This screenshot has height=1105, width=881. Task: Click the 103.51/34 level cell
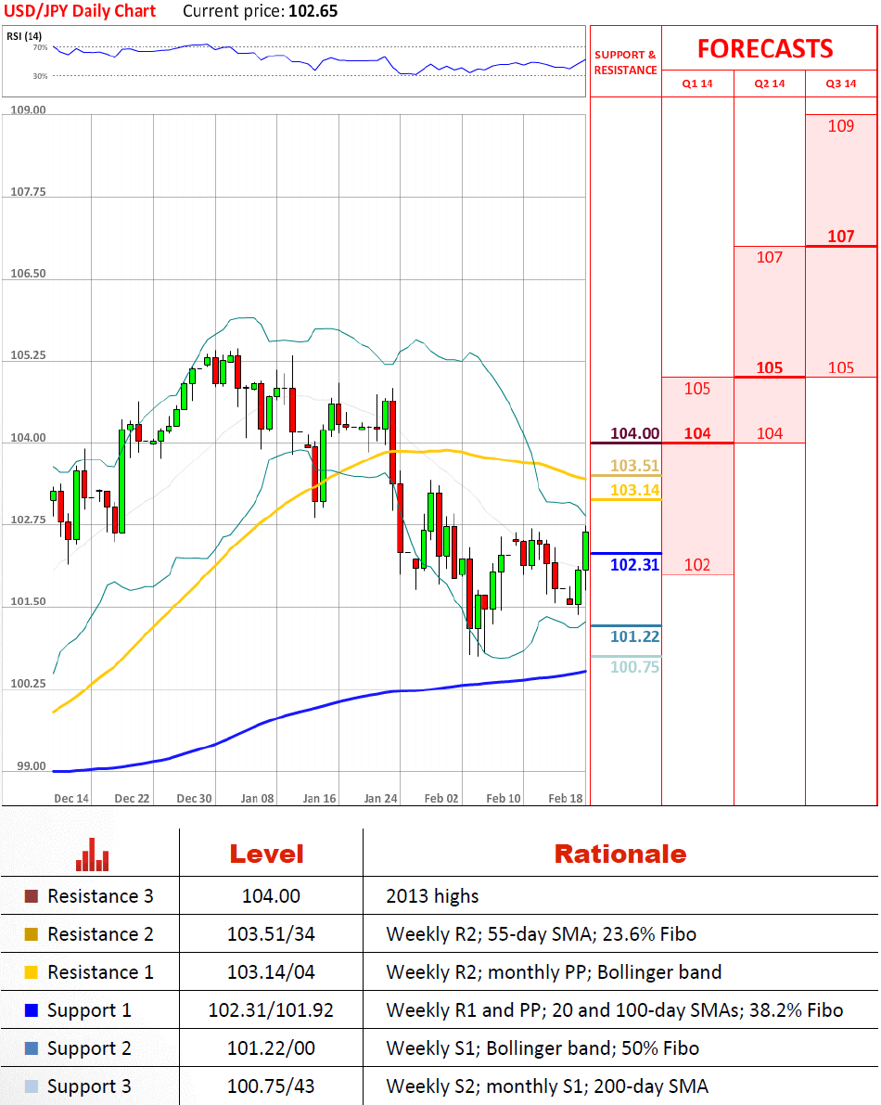click(x=271, y=934)
